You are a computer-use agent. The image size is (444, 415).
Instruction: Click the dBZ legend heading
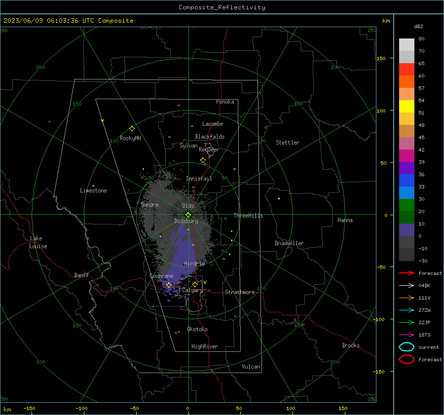click(x=418, y=26)
